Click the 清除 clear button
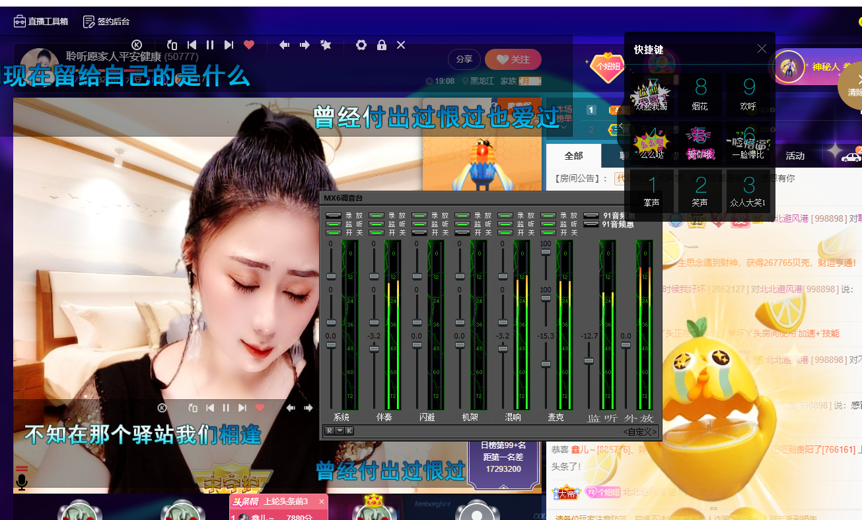Screen dimensions: 862x520 (x=851, y=85)
